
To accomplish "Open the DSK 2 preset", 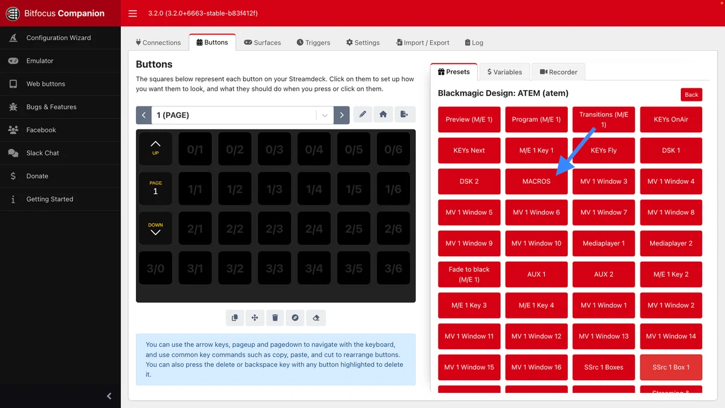I will coord(469,181).
